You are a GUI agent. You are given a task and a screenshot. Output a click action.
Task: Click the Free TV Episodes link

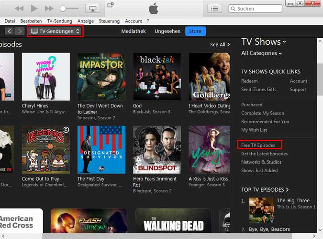[x=258, y=145]
